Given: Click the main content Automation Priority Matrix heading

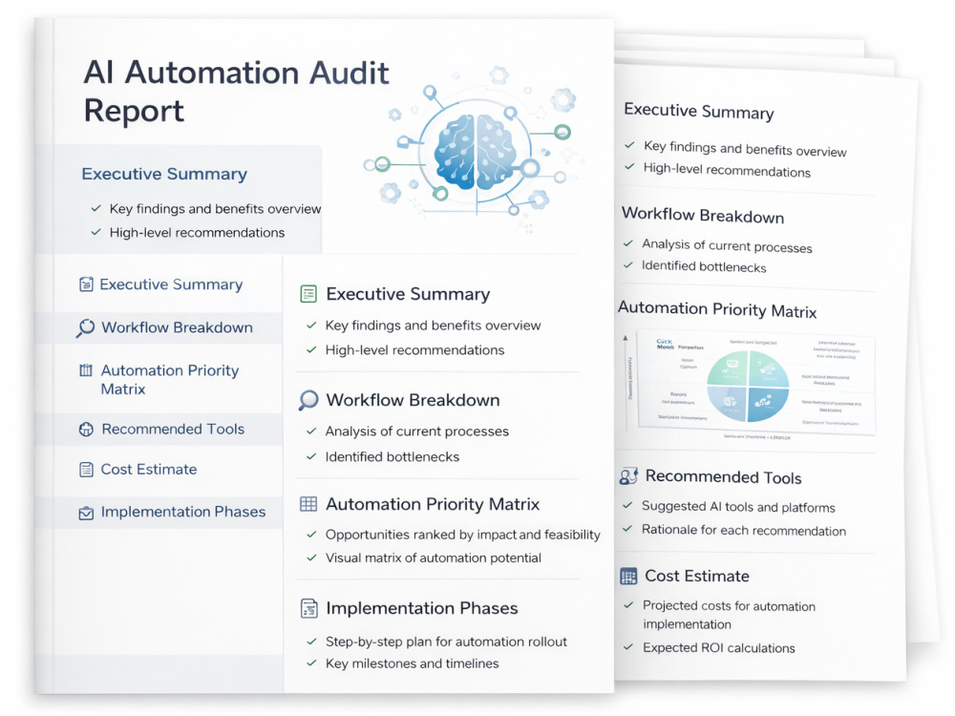Looking at the screenshot, I should pos(433,504).
